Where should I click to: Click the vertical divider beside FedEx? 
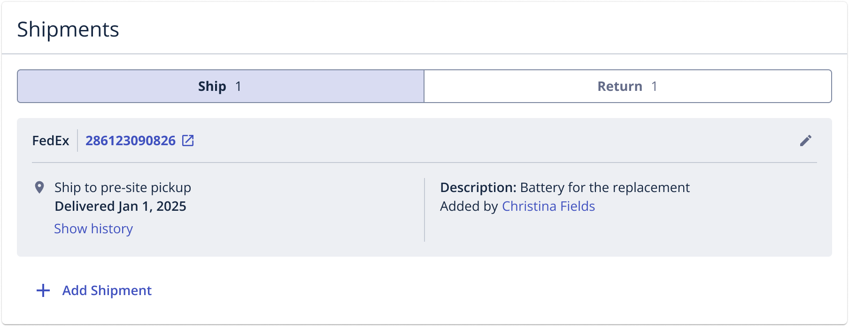point(77,141)
